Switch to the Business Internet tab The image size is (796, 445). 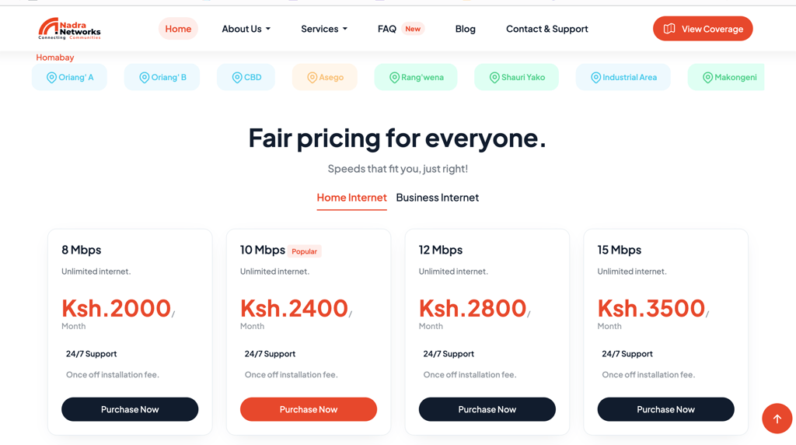click(x=437, y=198)
